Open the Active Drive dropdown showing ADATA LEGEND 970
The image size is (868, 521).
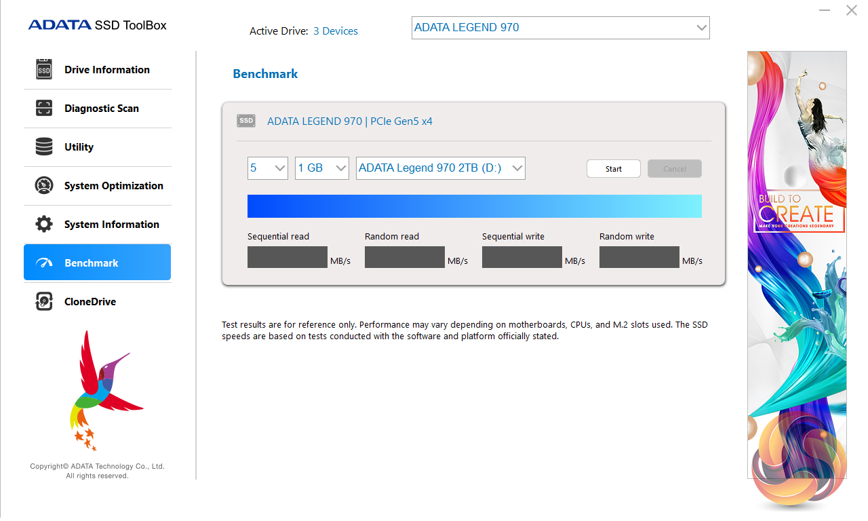[561, 28]
